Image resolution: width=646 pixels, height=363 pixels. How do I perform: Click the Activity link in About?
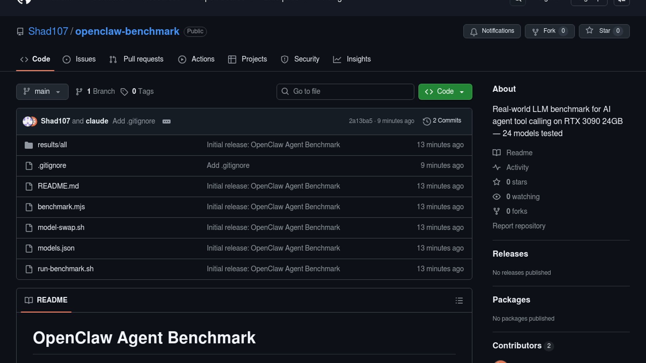pyautogui.click(x=517, y=167)
